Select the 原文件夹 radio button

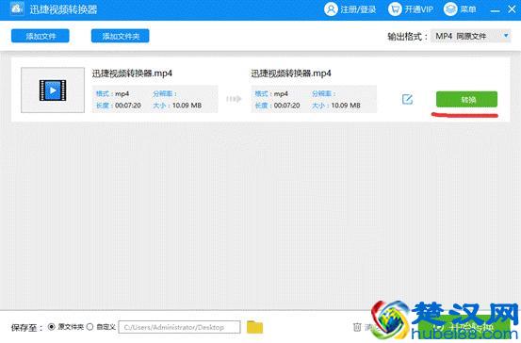click(52, 327)
